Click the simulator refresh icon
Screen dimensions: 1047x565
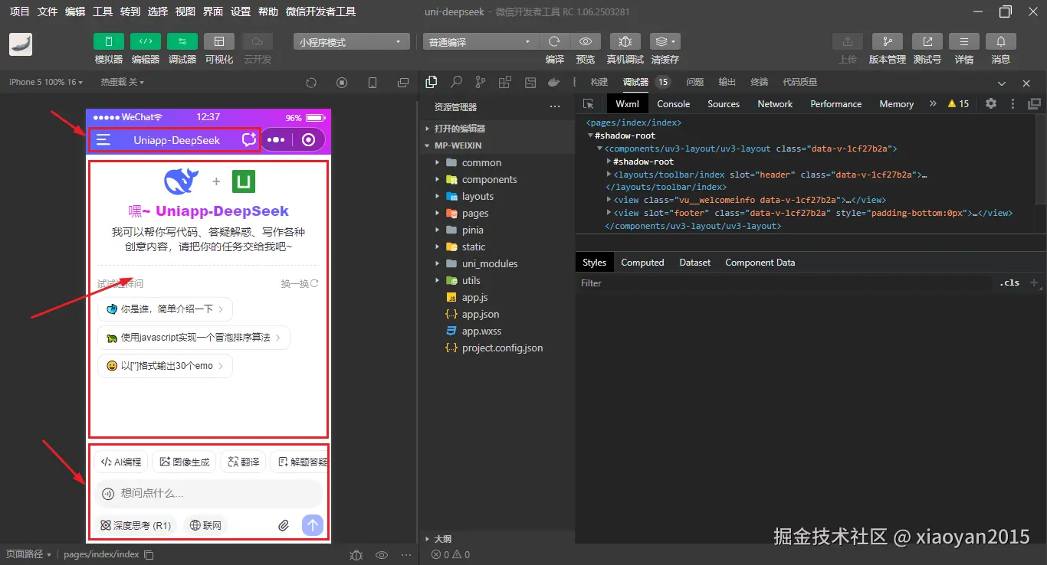point(311,83)
